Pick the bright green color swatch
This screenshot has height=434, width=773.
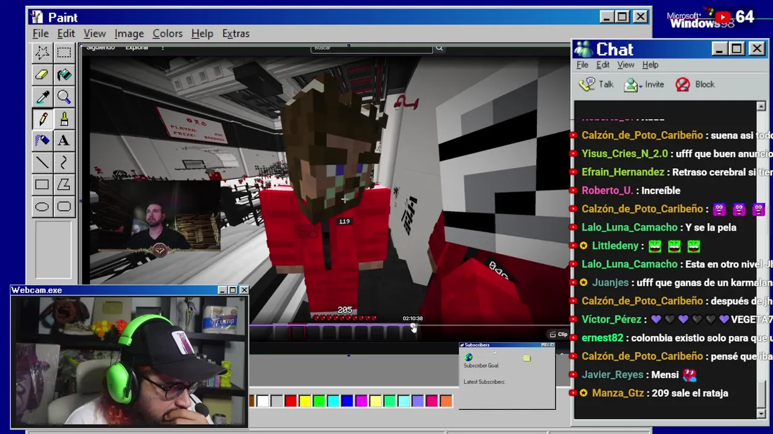(x=319, y=401)
